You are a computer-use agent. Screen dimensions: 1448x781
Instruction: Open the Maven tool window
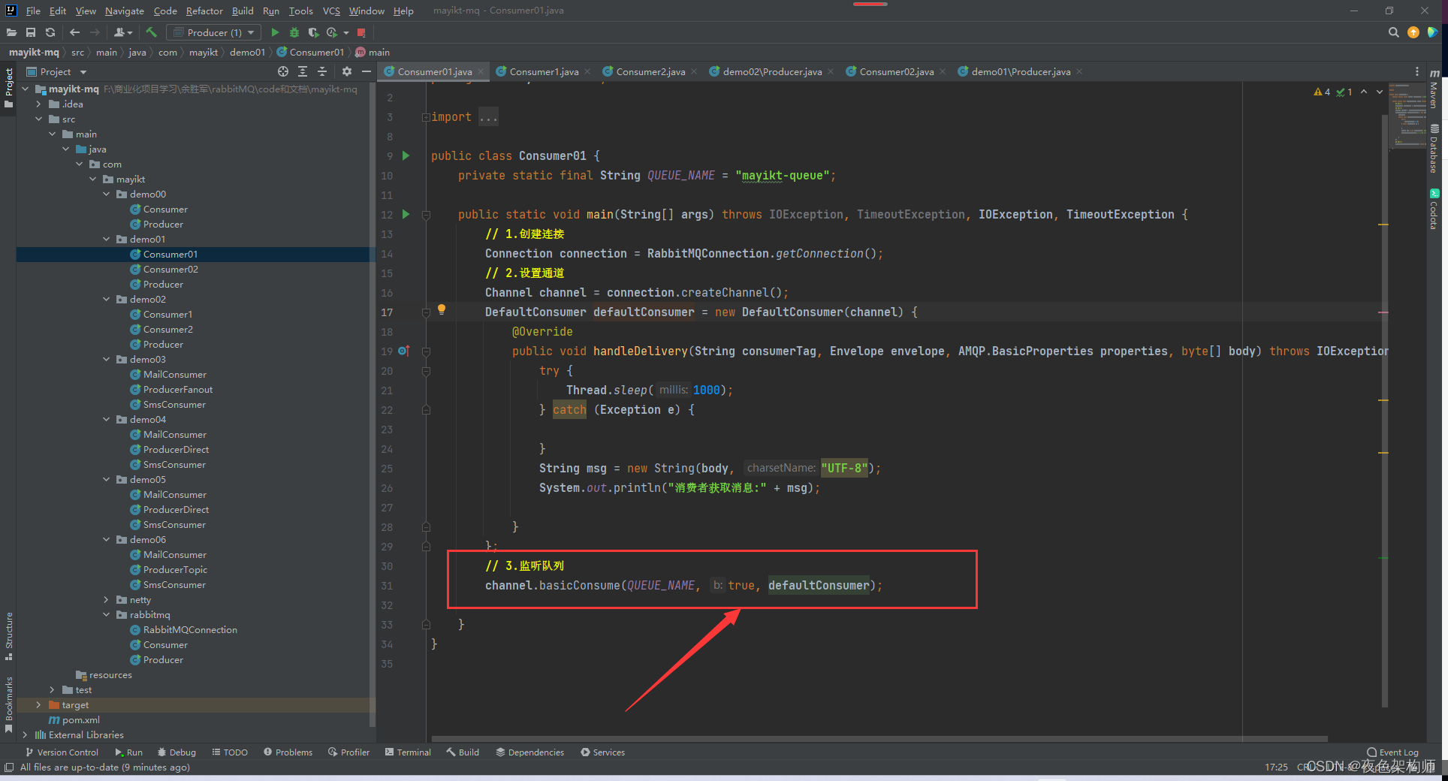tap(1434, 89)
